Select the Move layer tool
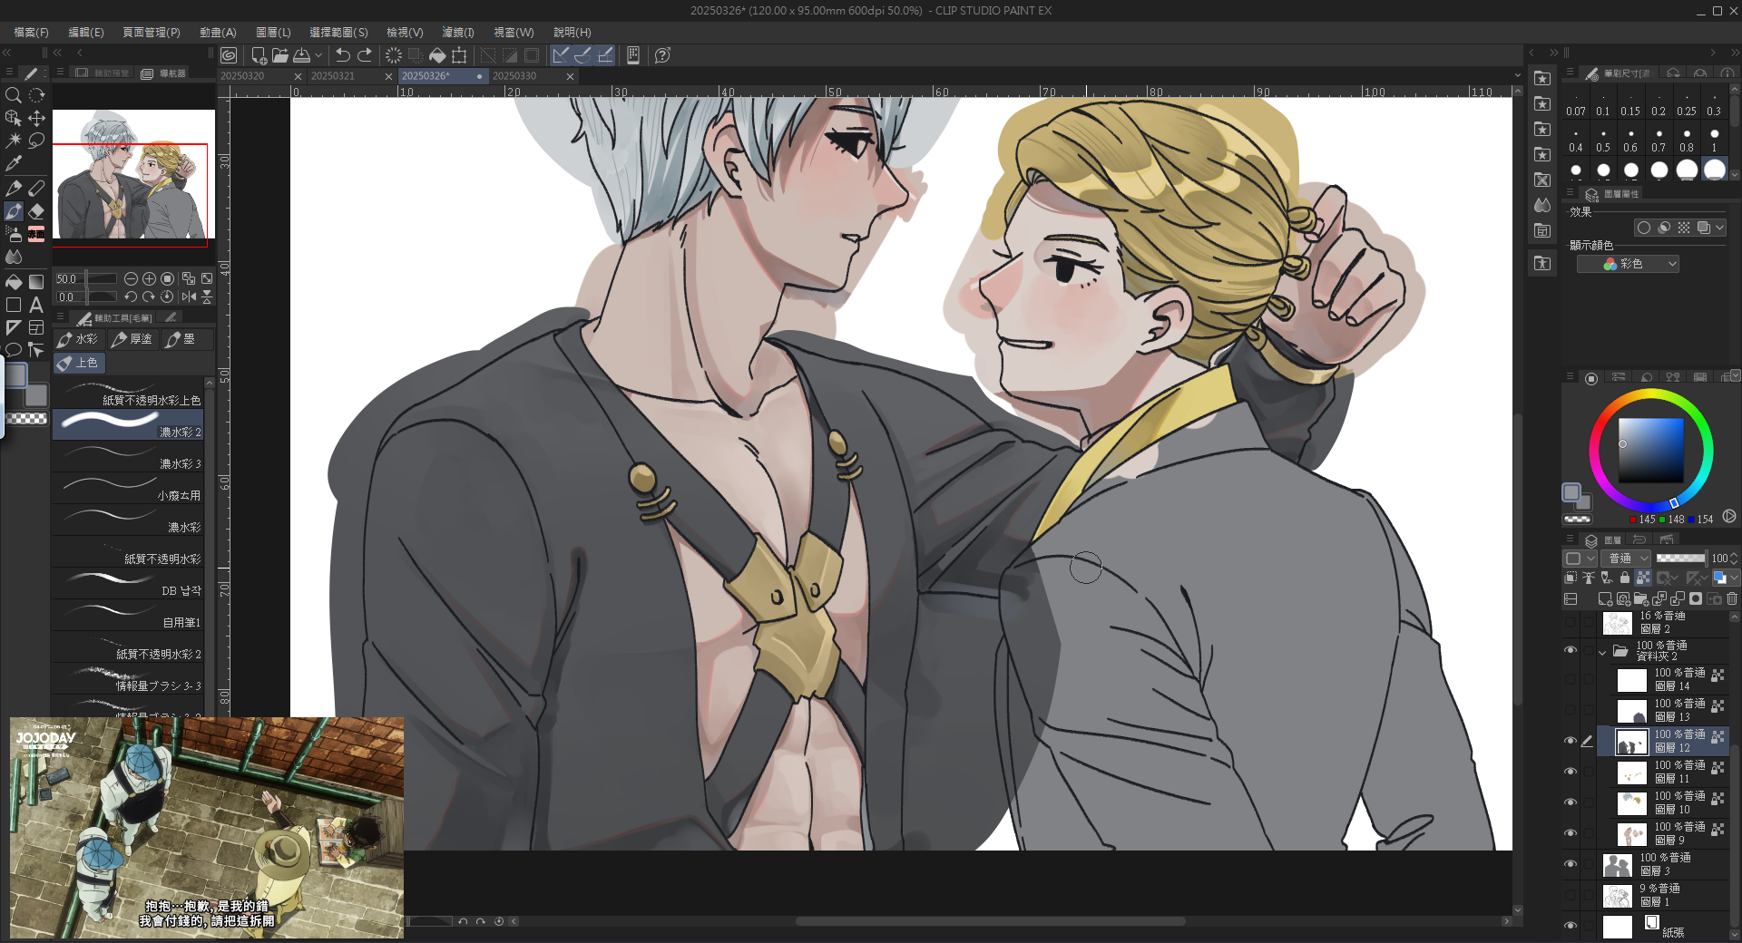The height and width of the screenshot is (943, 1742). tap(36, 118)
